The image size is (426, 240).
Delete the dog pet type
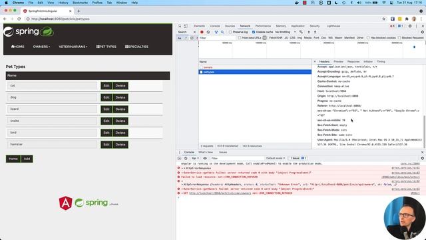click(120, 97)
